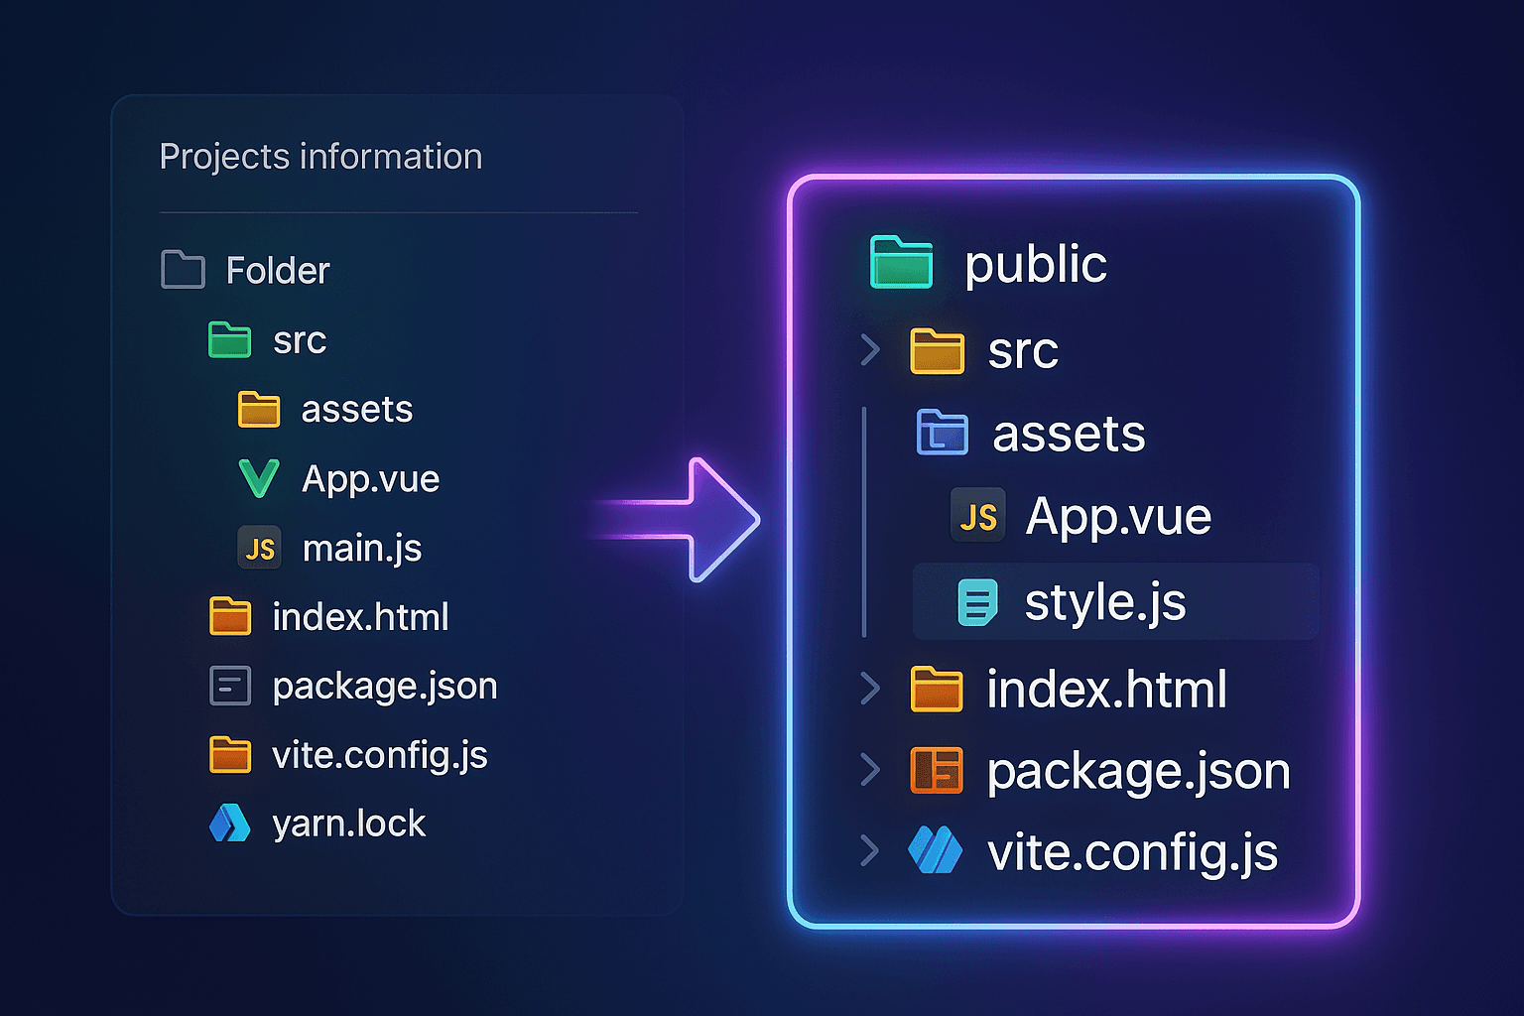Open index.html label in right panel
Screen dimensions: 1524x1016
[x=1106, y=689]
